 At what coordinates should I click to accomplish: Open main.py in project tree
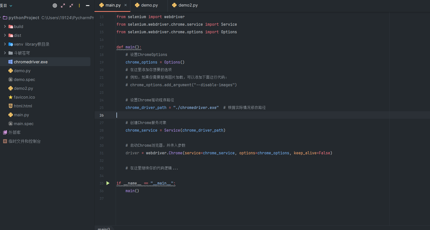21,115
